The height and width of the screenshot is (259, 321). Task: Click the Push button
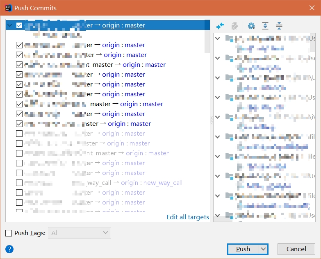(x=243, y=249)
